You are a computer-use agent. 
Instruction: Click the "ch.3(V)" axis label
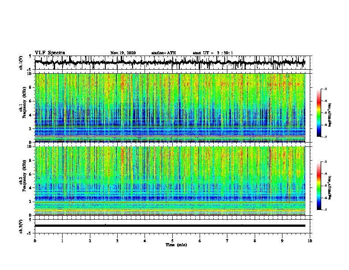[21, 226]
